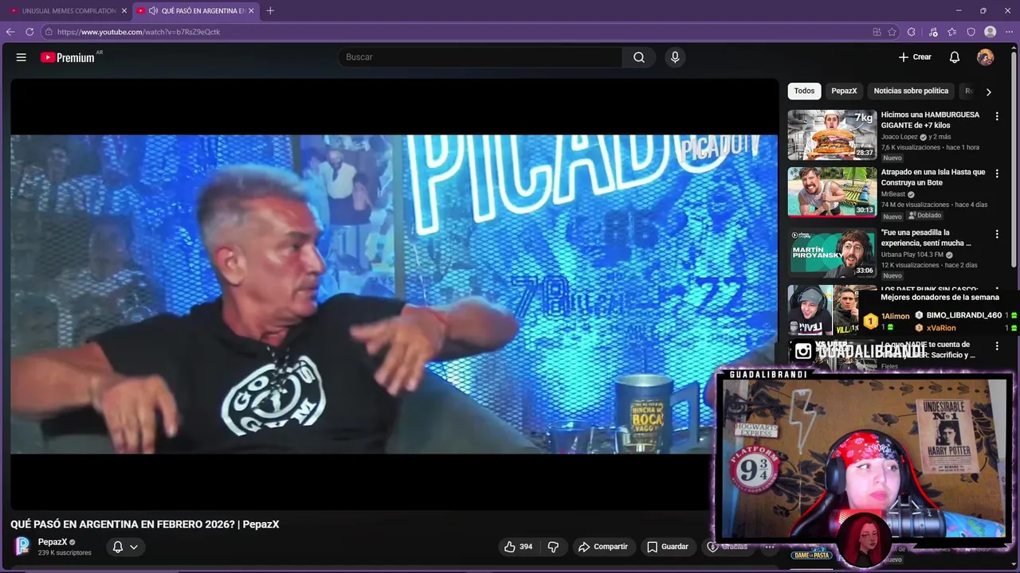Select the QUÉ PASÓ EN ARGENTINA tab

tap(195, 11)
